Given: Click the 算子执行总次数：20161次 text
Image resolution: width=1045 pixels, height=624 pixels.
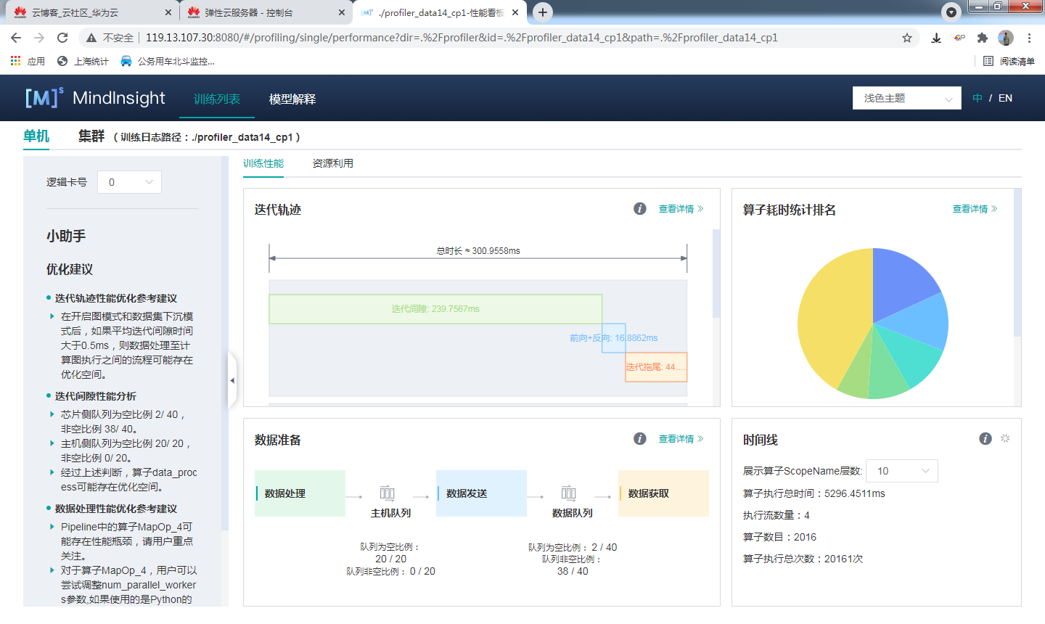Looking at the screenshot, I should tap(803, 559).
